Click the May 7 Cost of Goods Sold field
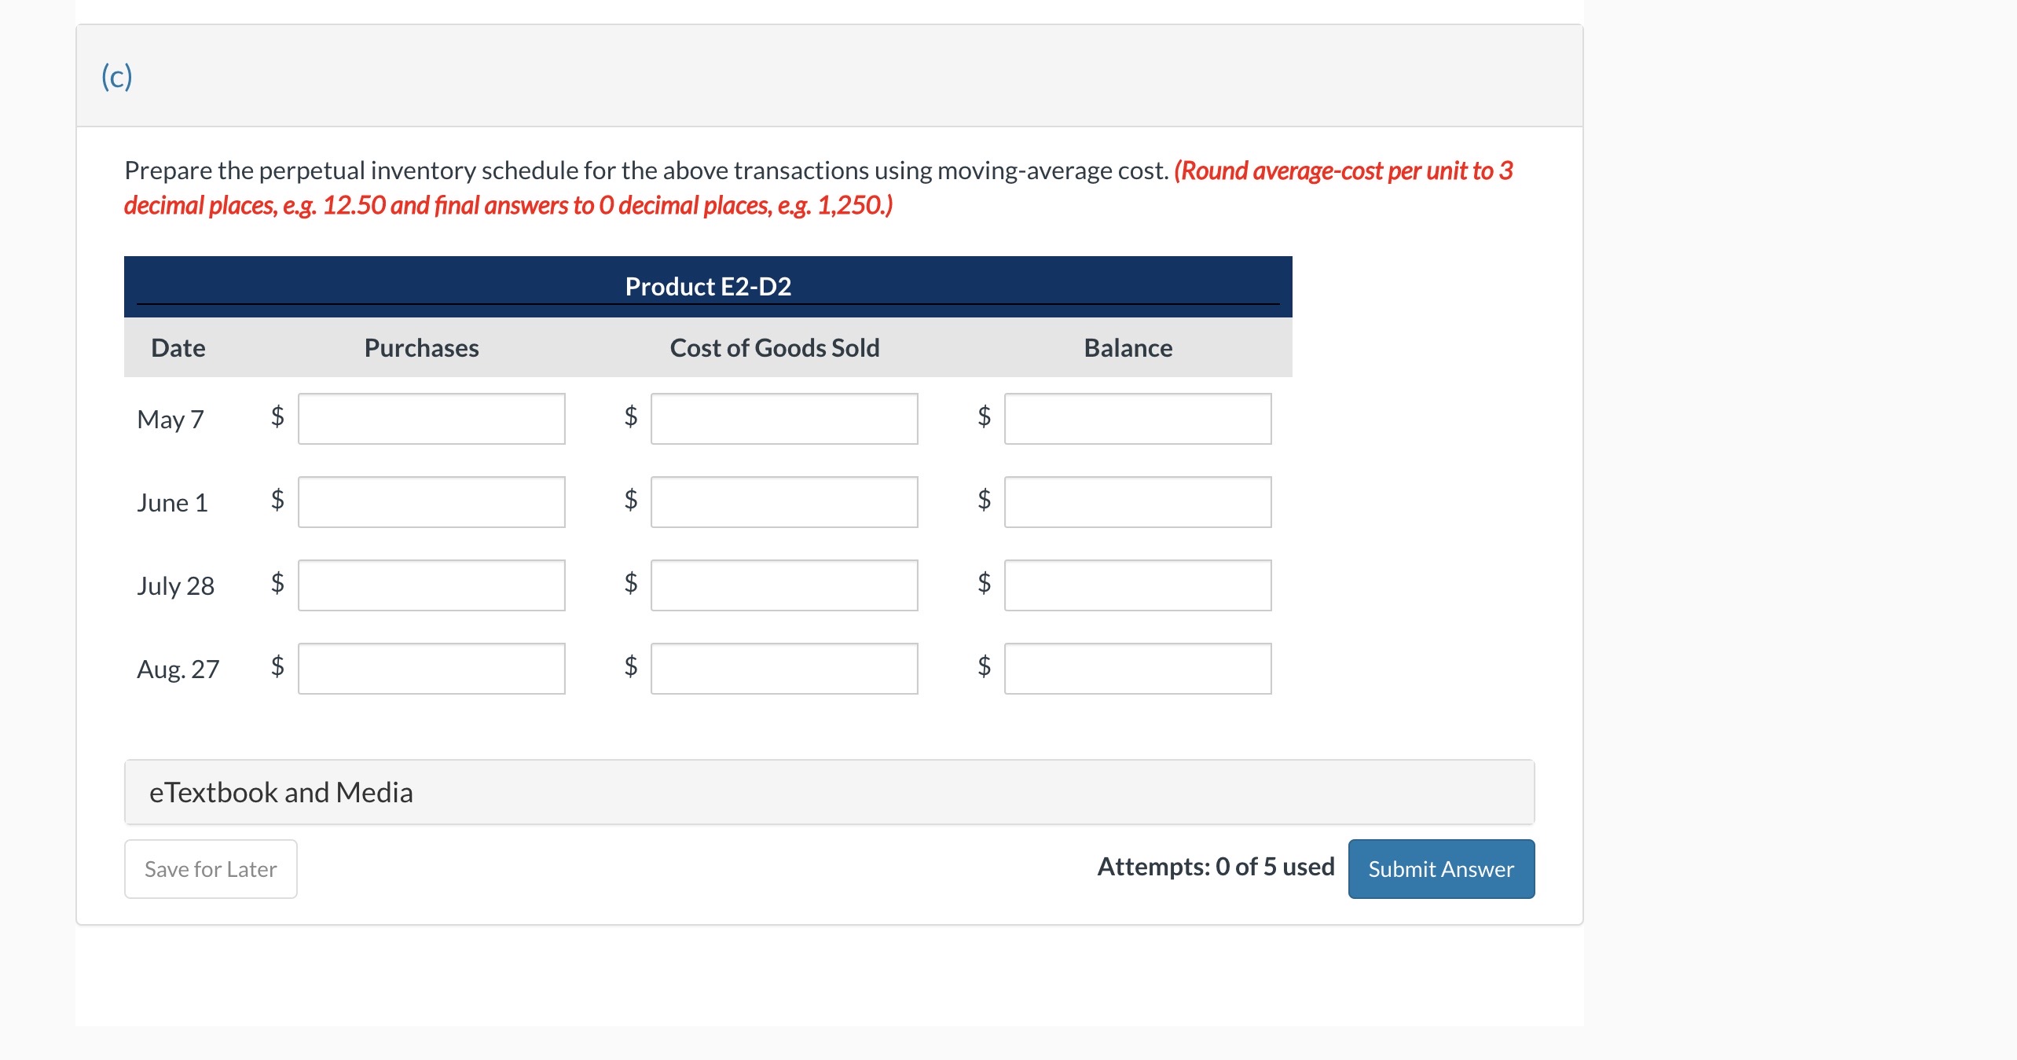 tap(783, 419)
